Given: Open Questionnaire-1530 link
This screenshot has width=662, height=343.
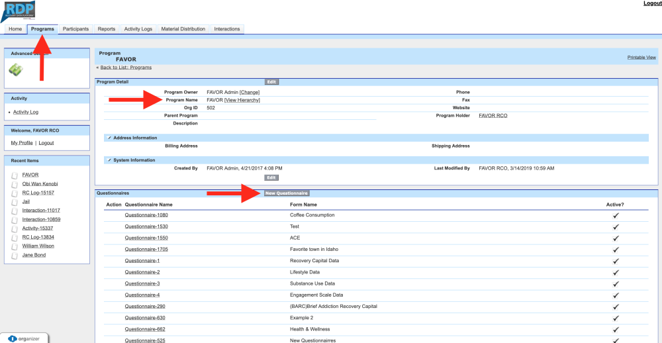Looking at the screenshot, I should click(146, 226).
